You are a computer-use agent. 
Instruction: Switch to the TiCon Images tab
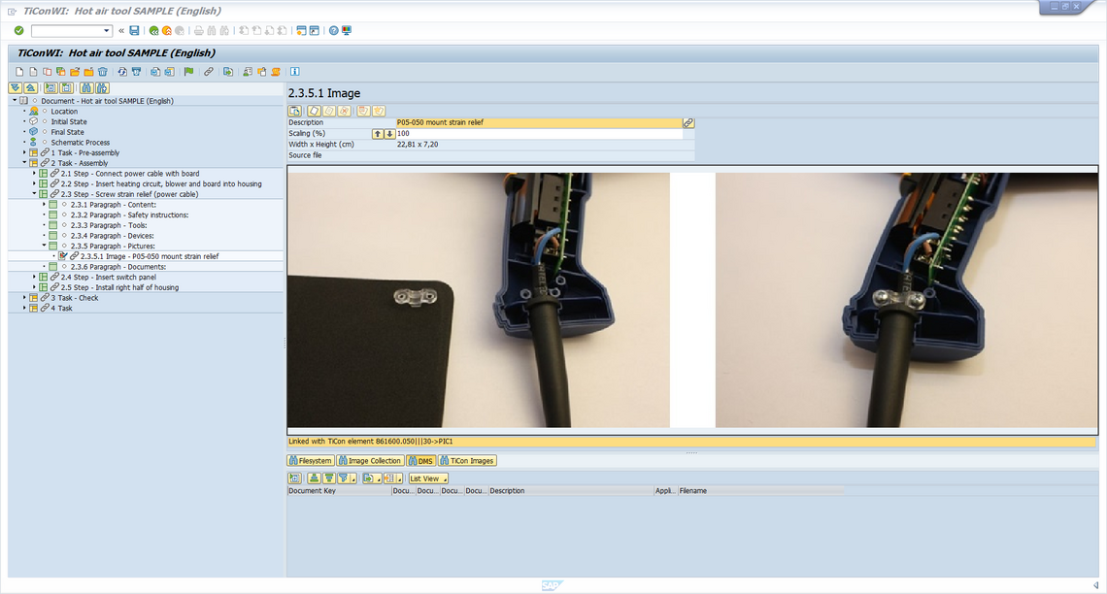467,461
